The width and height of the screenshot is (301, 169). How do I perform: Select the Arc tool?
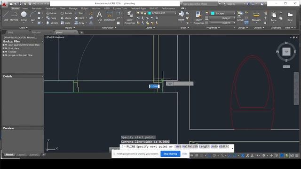point(33,16)
